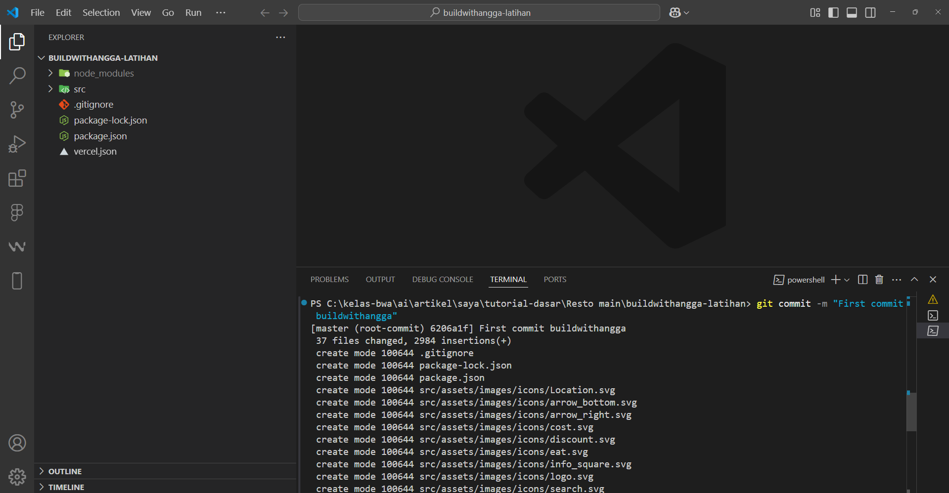The width and height of the screenshot is (949, 493).
Task: Open the Source Control view
Action: 17,110
